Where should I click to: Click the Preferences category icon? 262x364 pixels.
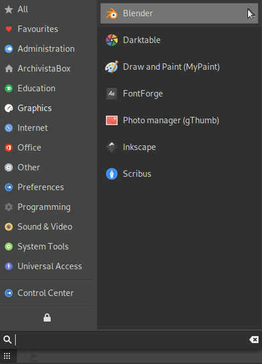click(x=9, y=187)
